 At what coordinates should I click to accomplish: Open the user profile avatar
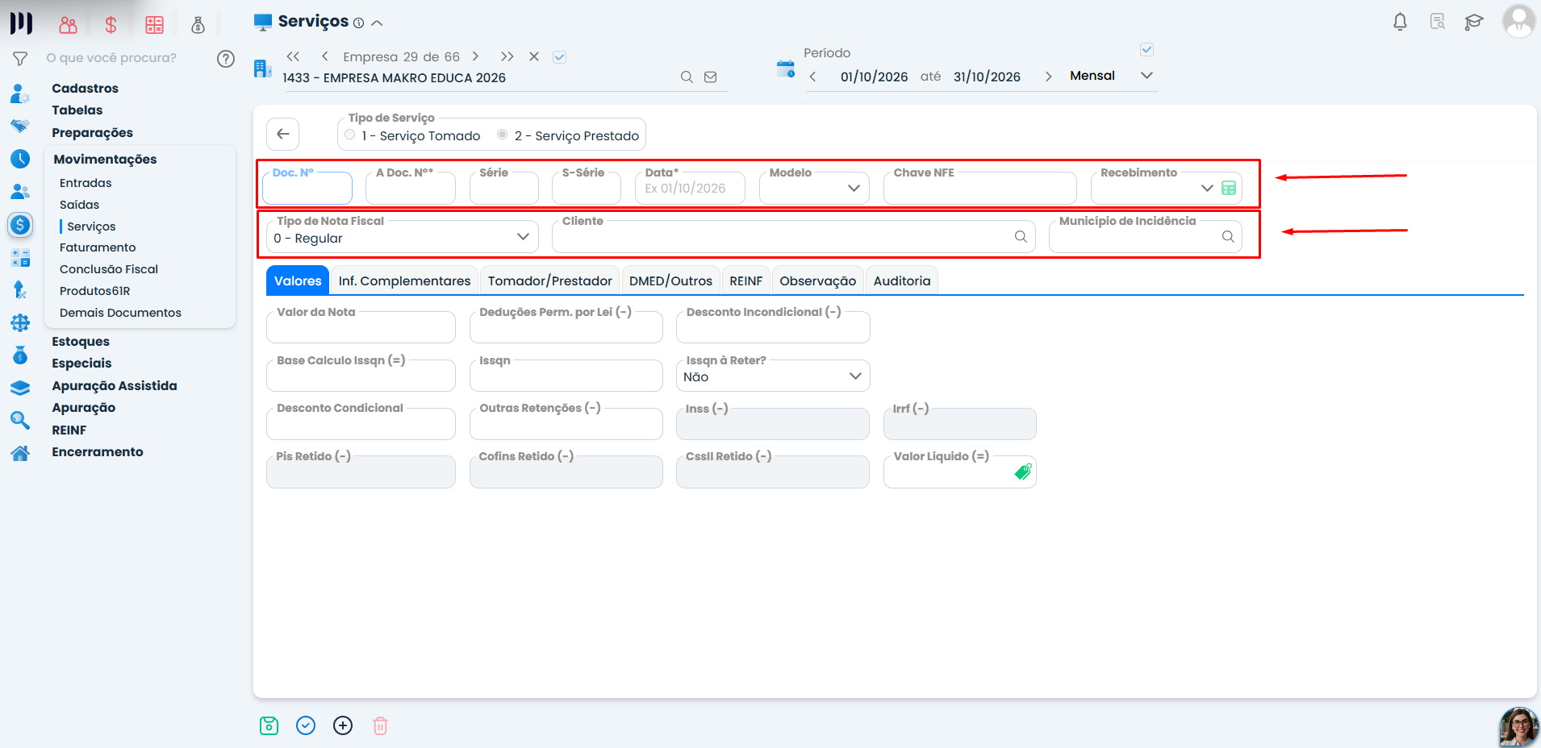click(x=1518, y=21)
